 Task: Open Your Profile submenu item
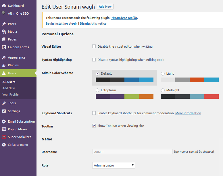pos(10,94)
